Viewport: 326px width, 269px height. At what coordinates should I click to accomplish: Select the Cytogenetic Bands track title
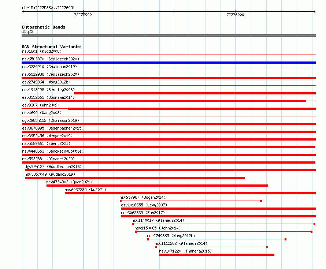pyautogui.click(x=44, y=27)
